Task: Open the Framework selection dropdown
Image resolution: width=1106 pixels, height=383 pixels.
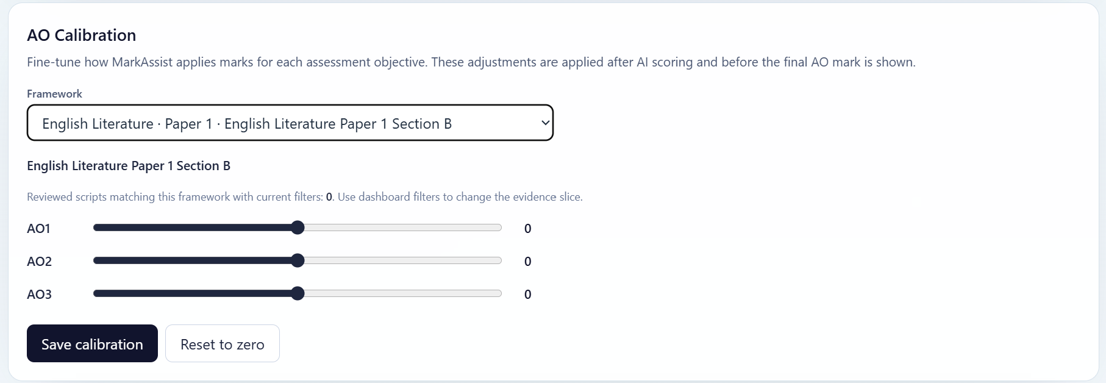Action: [x=290, y=123]
